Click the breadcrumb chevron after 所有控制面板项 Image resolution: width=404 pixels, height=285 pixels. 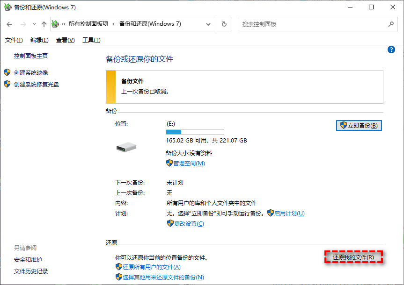pyautogui.click(x=113, y=24)
